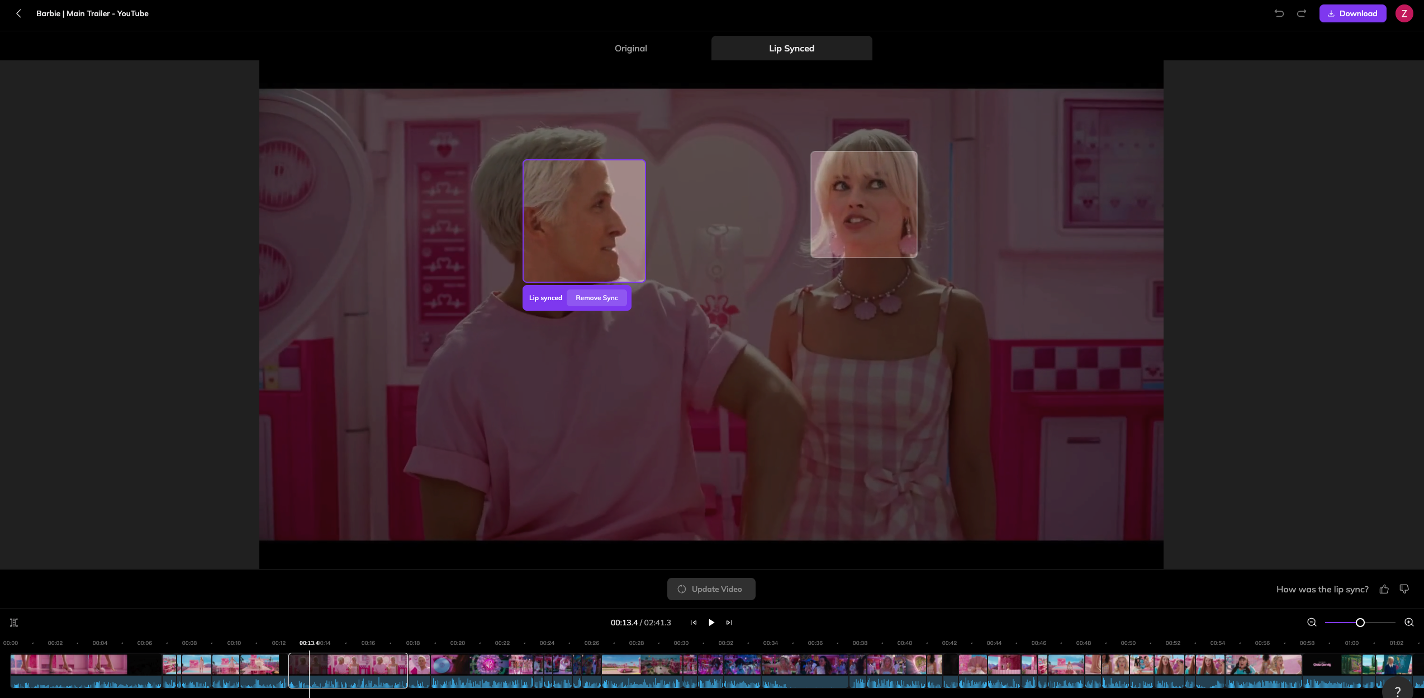
Task: Click the Lip synced face label button
Action: pos(546,298)
